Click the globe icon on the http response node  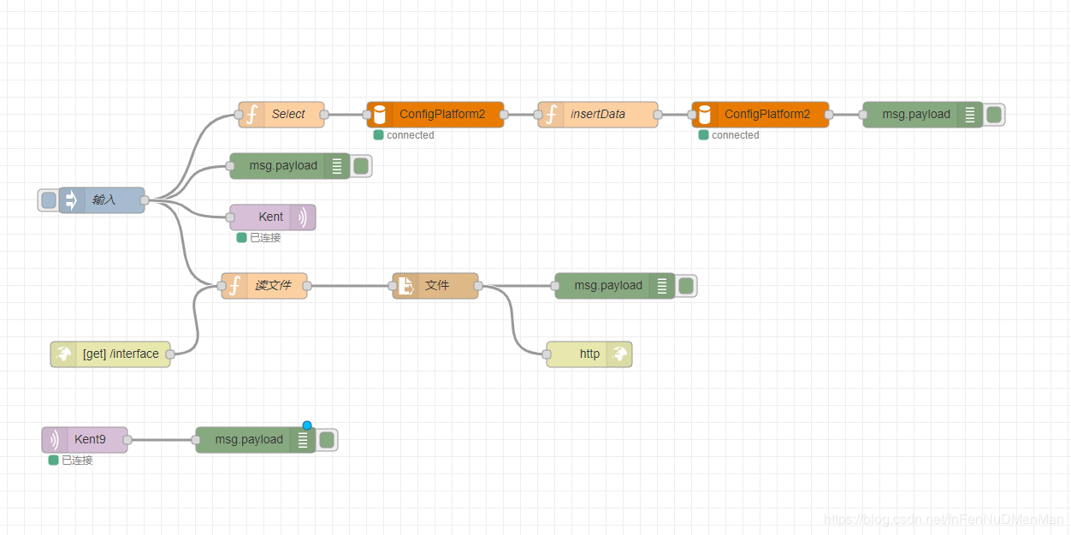(619, 354)
